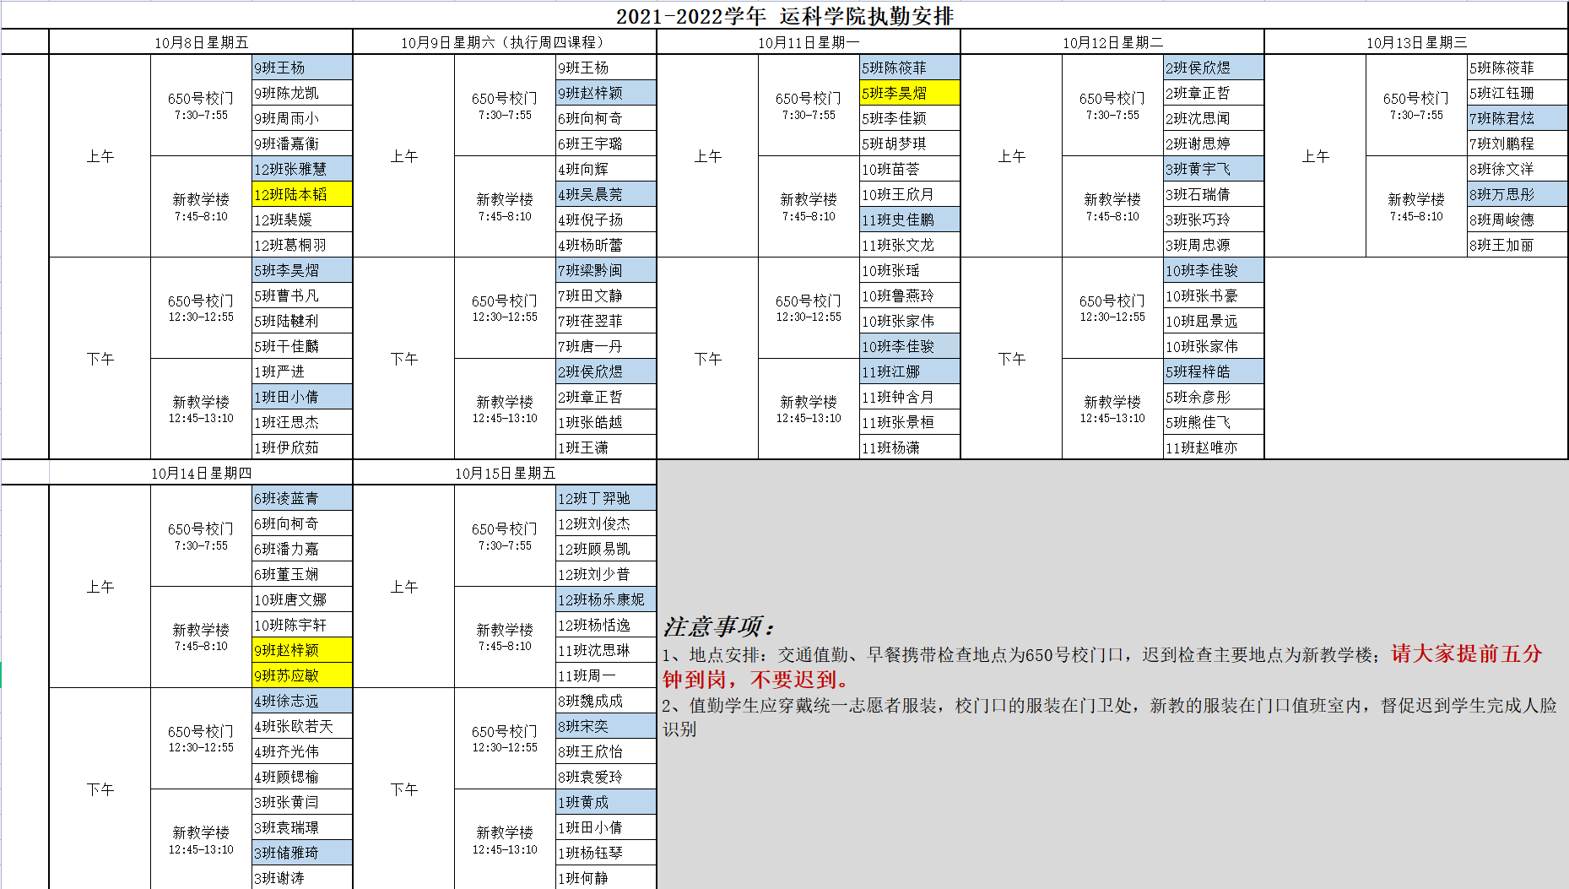Click the red text 请大家提前五分钟到岗

click(1466, 653)
